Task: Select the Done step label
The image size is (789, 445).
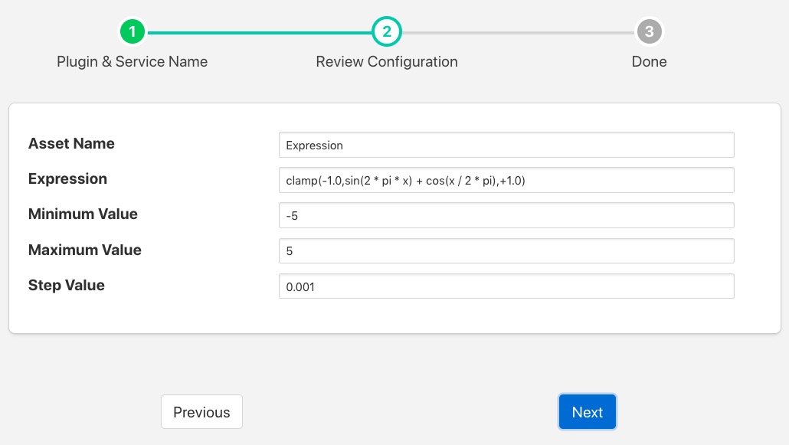Action: point(649,62)
